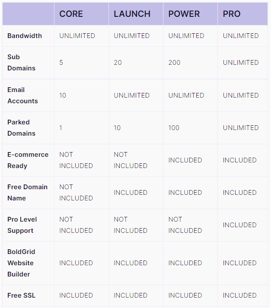Viewport: 271px width, 308px height.
Task: Click CORE's Free Domain Name NOT INCLUDED
Action: 76,193
